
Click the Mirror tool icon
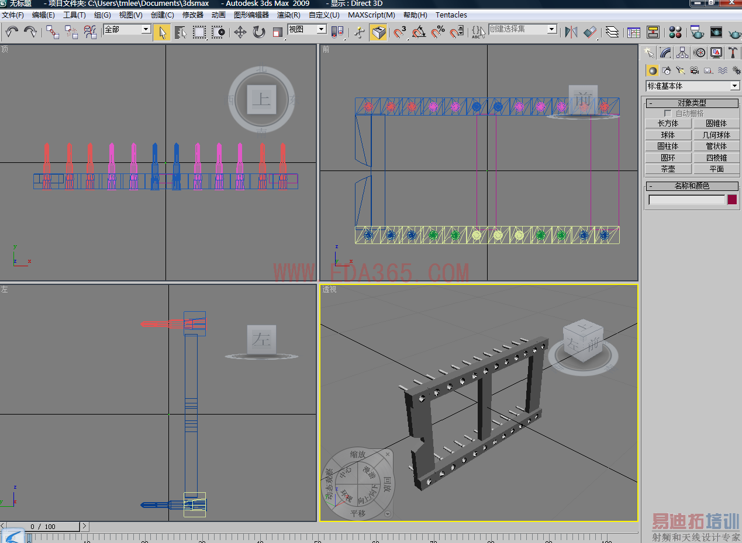point(571,32)
